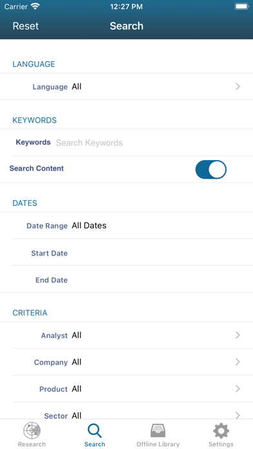Screen dimensions: 253x449
Task: Tap the Start Date field
Action: point(132,253)
